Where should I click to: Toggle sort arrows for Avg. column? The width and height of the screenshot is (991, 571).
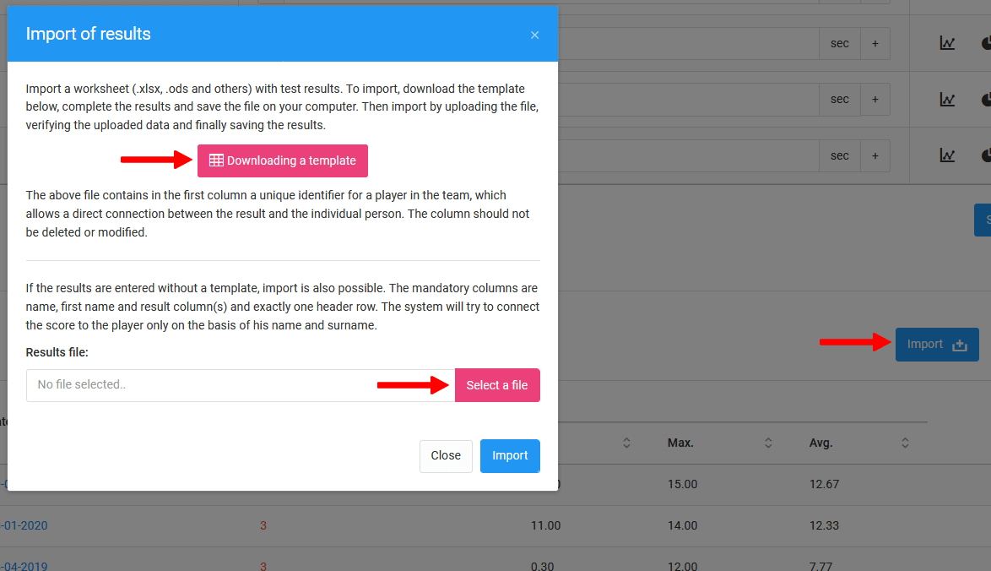coord(905,443)
